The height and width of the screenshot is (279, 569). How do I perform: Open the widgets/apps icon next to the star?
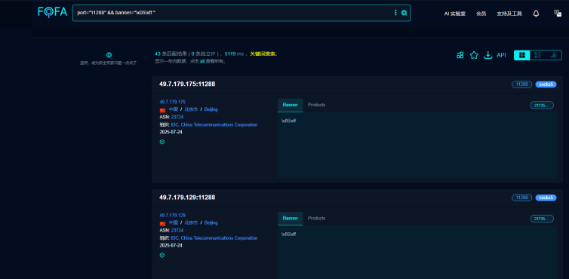pos(460,55)
